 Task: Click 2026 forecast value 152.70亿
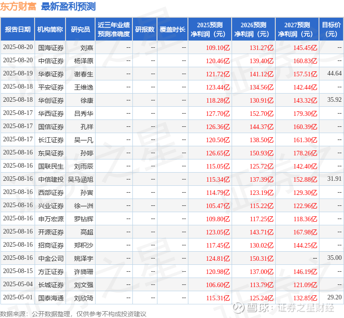pyautogui.click(x=262, y=114)
